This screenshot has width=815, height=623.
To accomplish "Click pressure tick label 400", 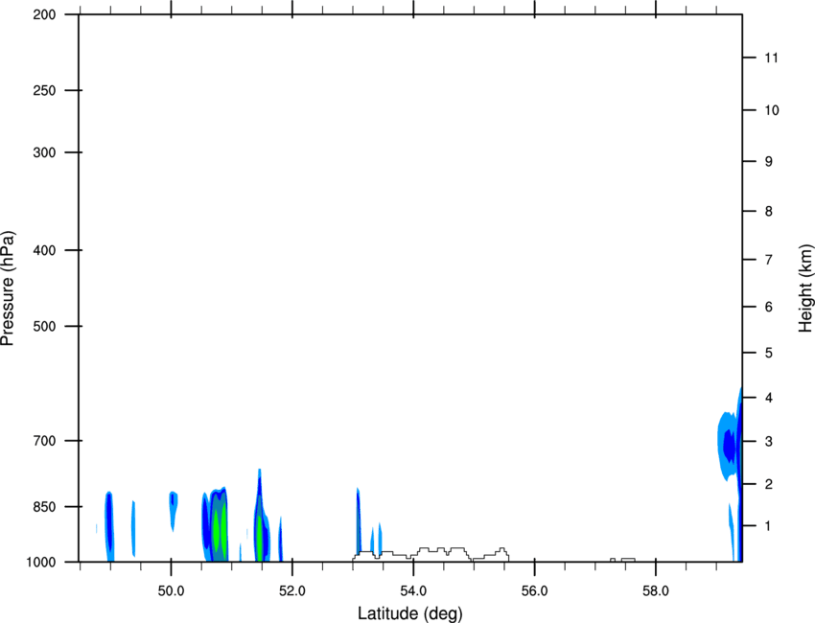I will point(44,250).
